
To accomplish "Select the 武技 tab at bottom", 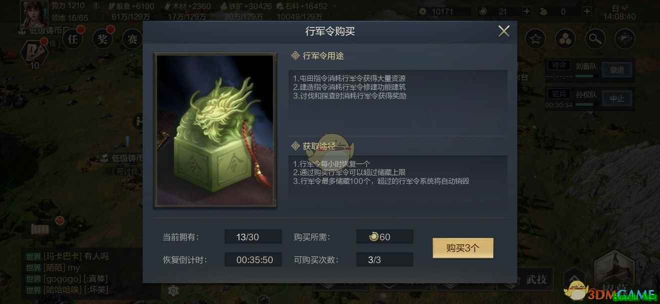I will coord(536,280).
